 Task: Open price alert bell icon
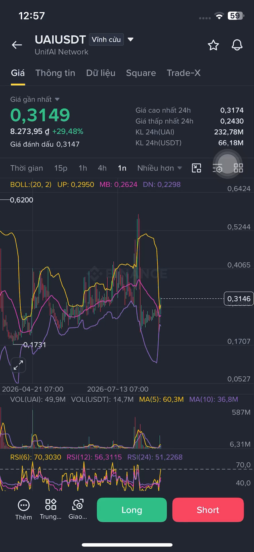pyautogui.click(x=237, y=45)
